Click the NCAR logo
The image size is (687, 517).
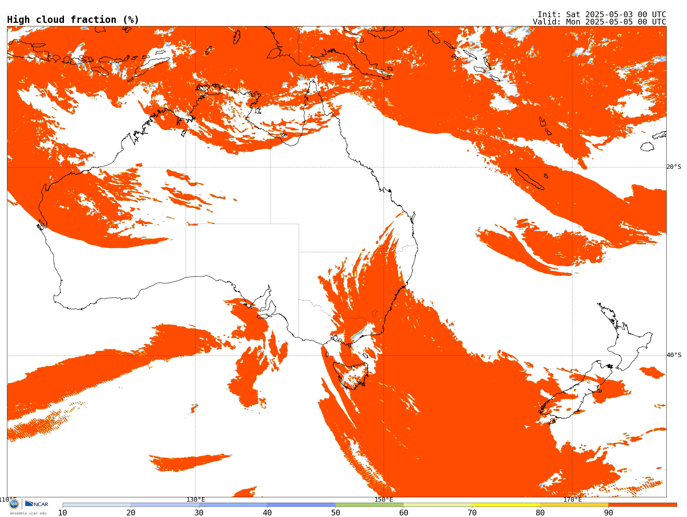tap(37, 504)
